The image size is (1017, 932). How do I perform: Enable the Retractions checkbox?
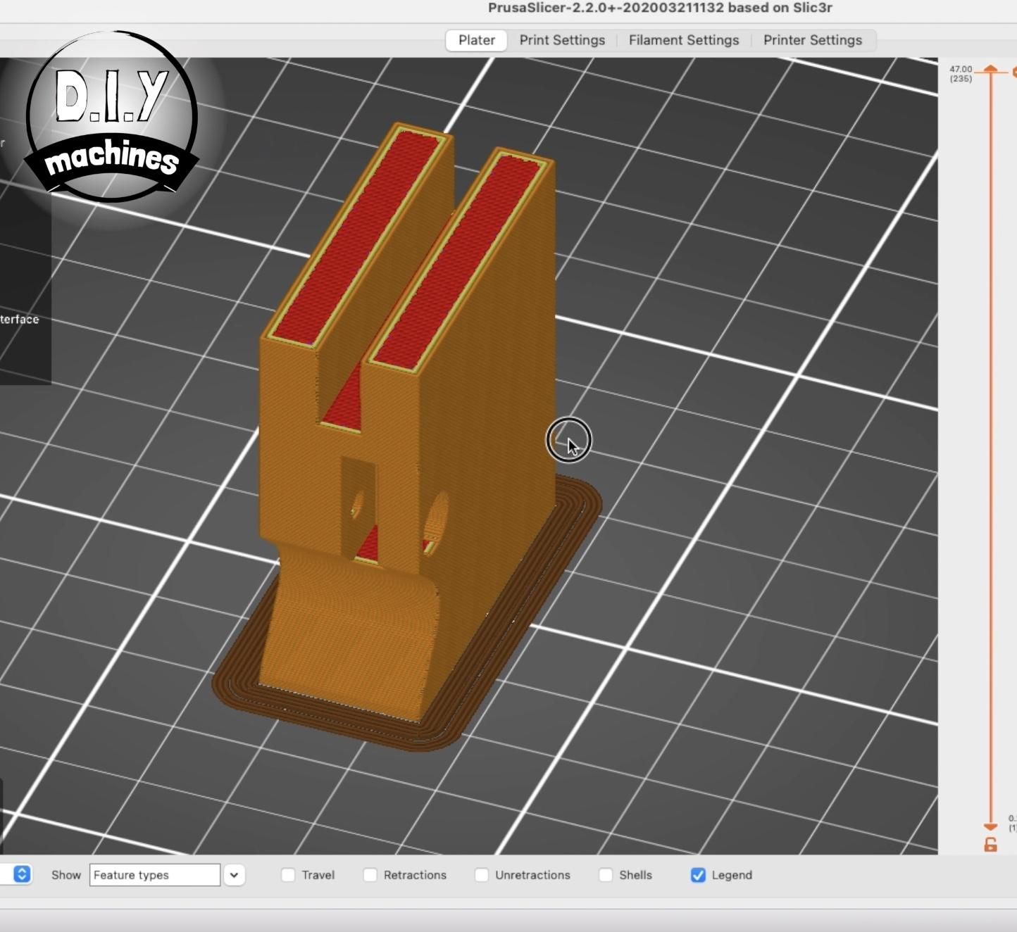[370, 875]
